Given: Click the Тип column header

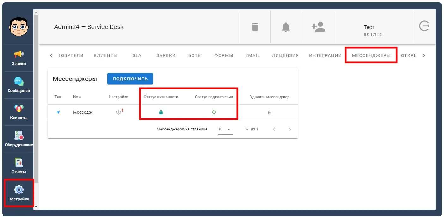Looking at the screenshot, I should coord(58,97).
